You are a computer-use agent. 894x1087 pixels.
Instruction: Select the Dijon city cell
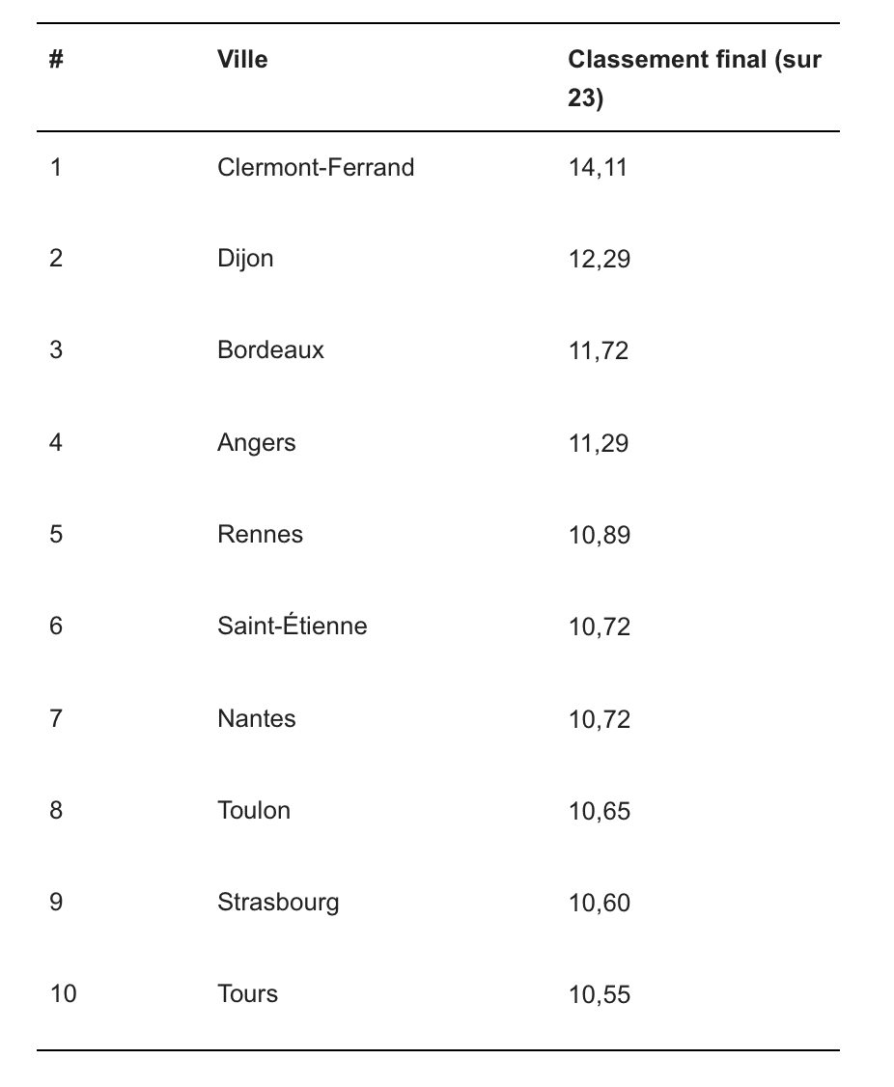(245, 260)
